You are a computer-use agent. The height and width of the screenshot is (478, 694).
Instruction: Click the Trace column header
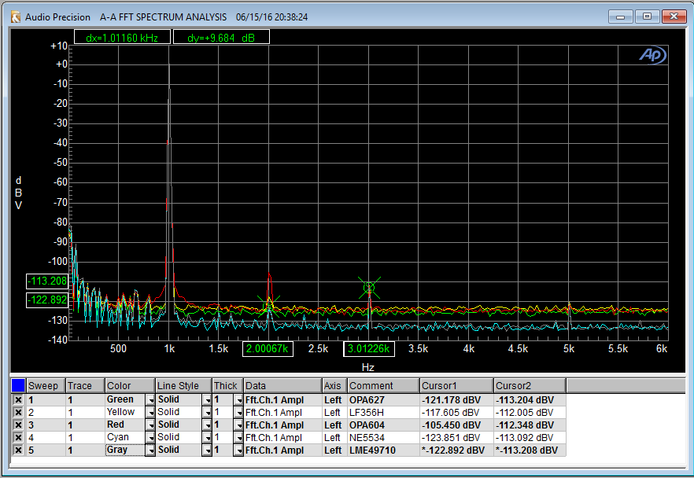tap(85, 385)
